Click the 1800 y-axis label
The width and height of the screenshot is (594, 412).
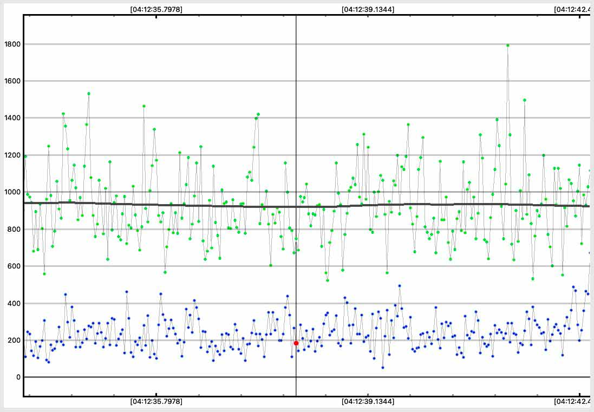coord(11,44)
